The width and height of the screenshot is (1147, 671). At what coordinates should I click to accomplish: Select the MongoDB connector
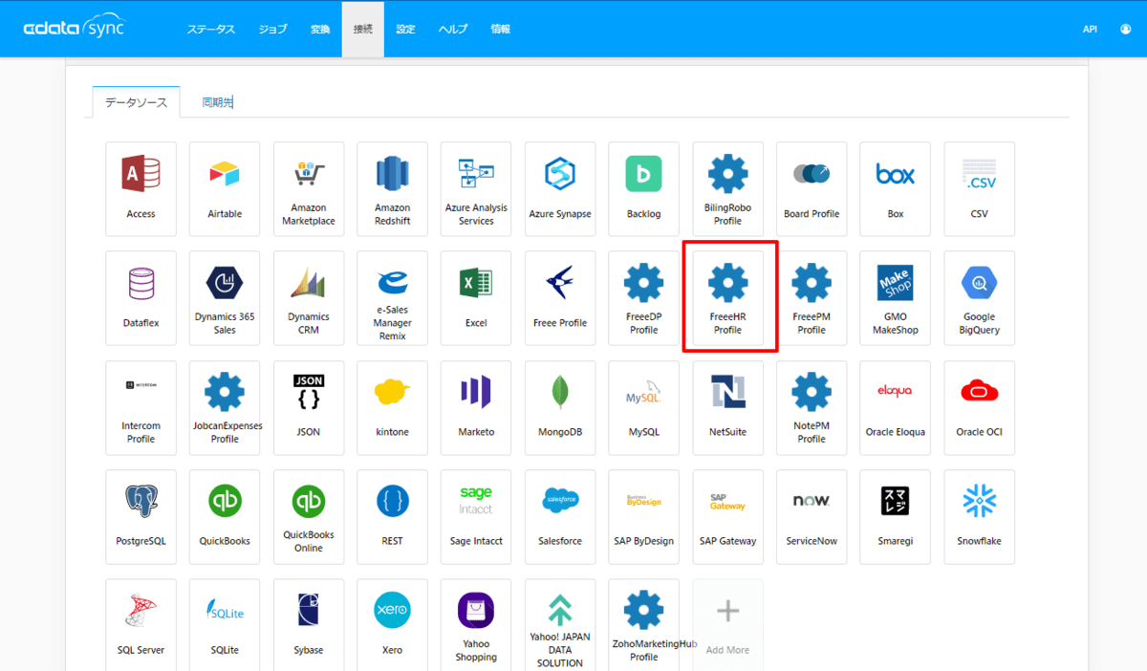560,407
